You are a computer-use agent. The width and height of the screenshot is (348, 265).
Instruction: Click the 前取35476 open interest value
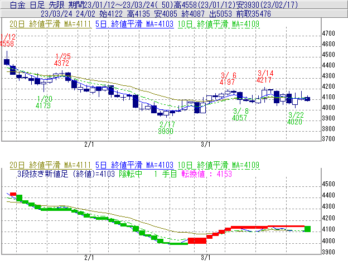253,14
